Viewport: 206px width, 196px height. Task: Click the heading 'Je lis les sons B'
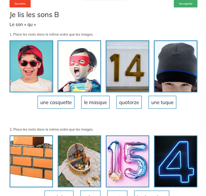click(34, 15)
